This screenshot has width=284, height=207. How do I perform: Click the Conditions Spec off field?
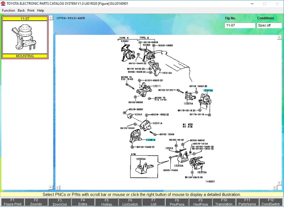269,26
